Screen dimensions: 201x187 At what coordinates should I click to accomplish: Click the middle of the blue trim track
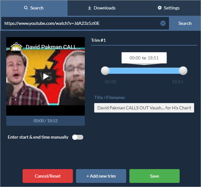[144, 71]
